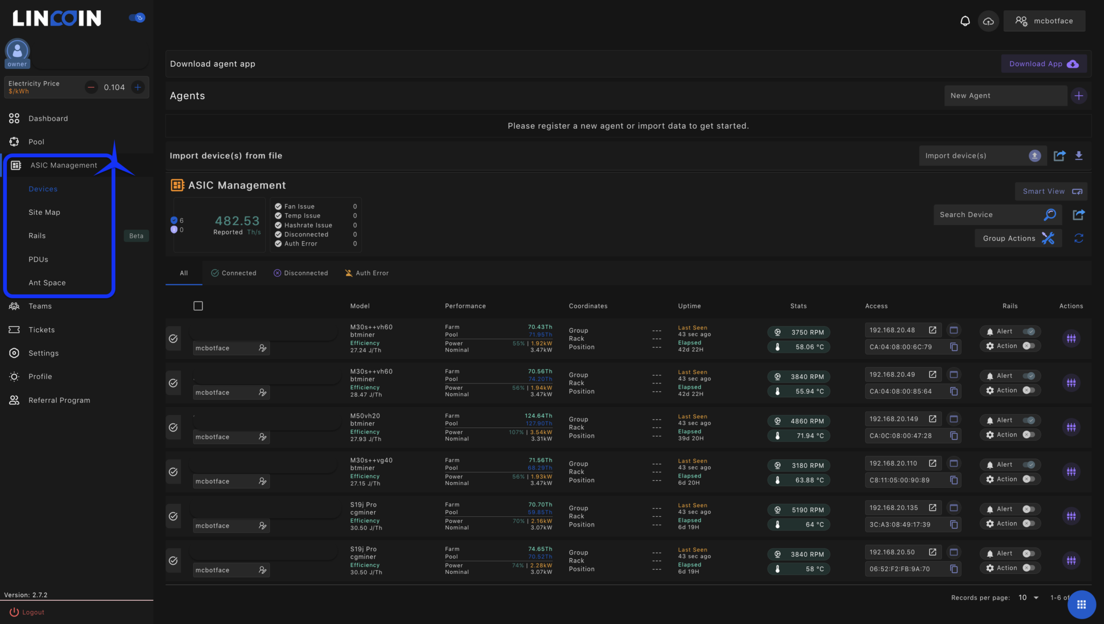Click the notification bell icon
Image resolution: width=1104 pixels, height=624 pixels.
click(965, 21)
